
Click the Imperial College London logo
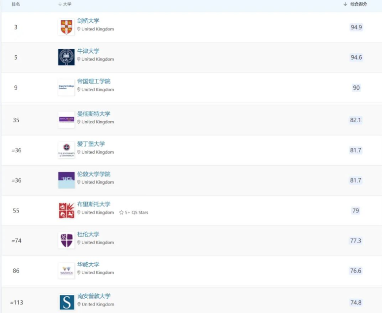click(66, 87)
